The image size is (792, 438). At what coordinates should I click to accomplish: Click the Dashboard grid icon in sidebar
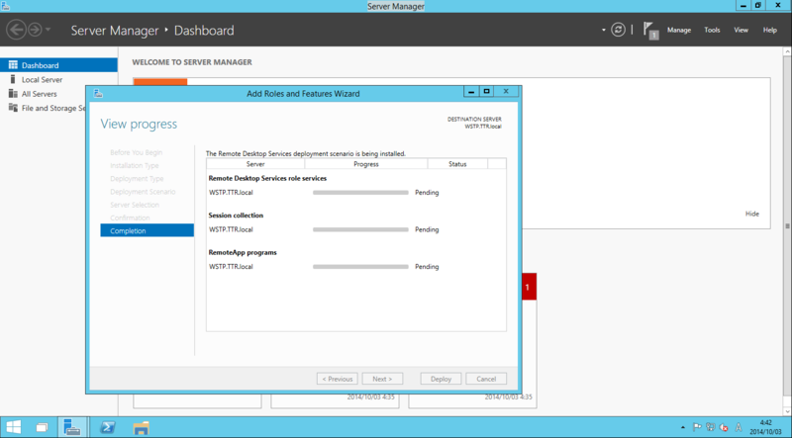click(13, 65)
